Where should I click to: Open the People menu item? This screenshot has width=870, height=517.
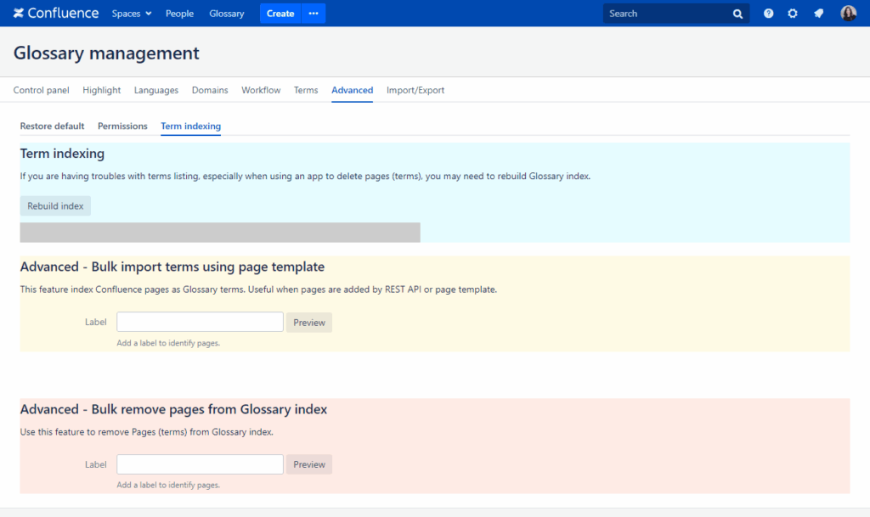pyautogui.click(x=179, y=14)
